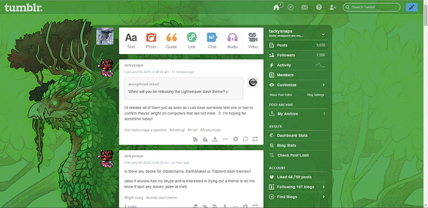
Task: Click the reblog arrows icon on the first post
Action: (255, 139)
